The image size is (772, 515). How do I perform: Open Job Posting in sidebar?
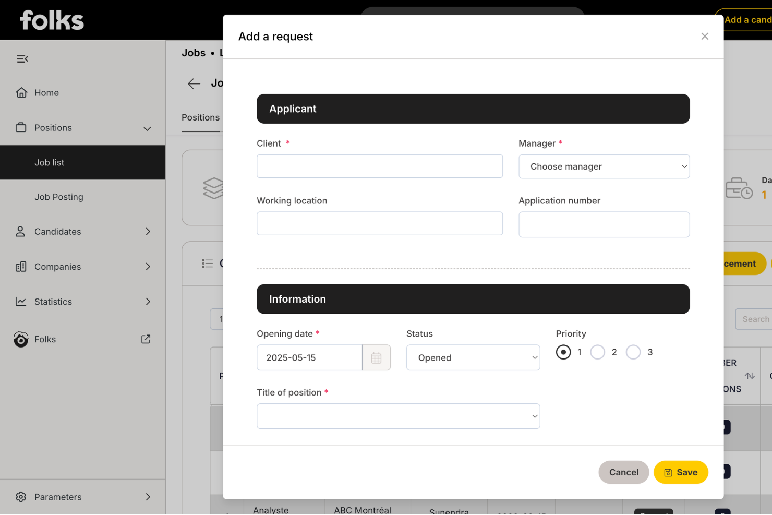tap(59, 197)
